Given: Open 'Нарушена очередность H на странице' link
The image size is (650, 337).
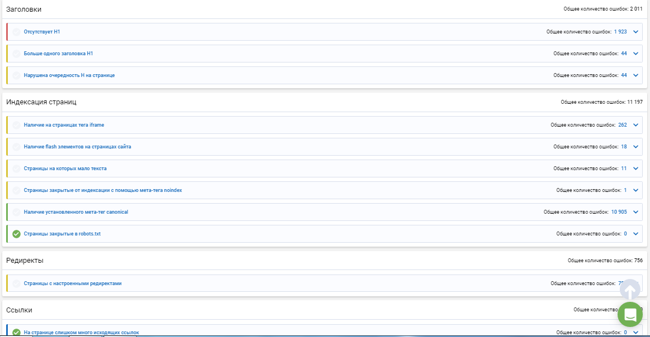Looking at the screenshot, I should (69, 75).
